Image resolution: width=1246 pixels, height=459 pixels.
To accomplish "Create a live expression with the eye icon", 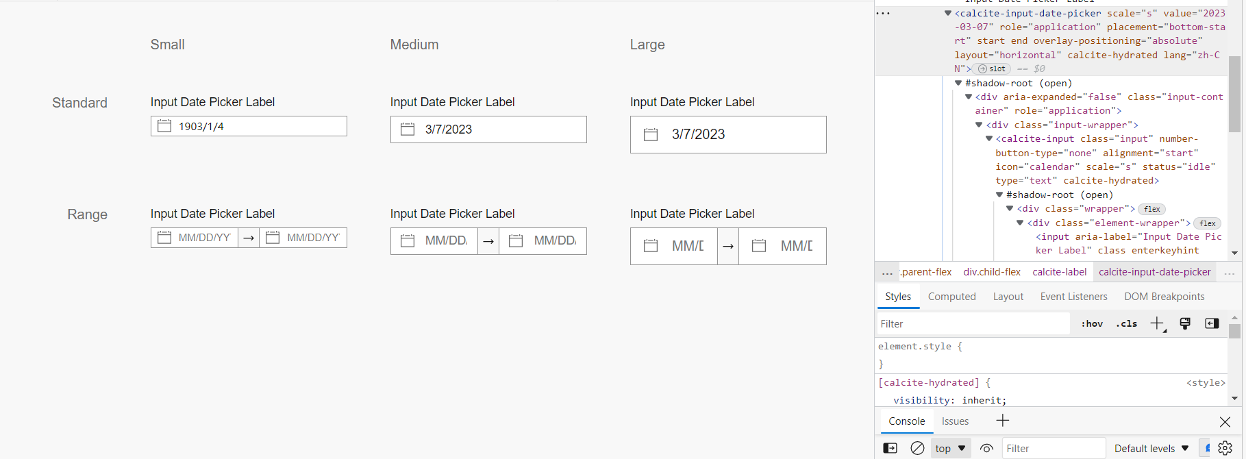I will coord(986,448).
